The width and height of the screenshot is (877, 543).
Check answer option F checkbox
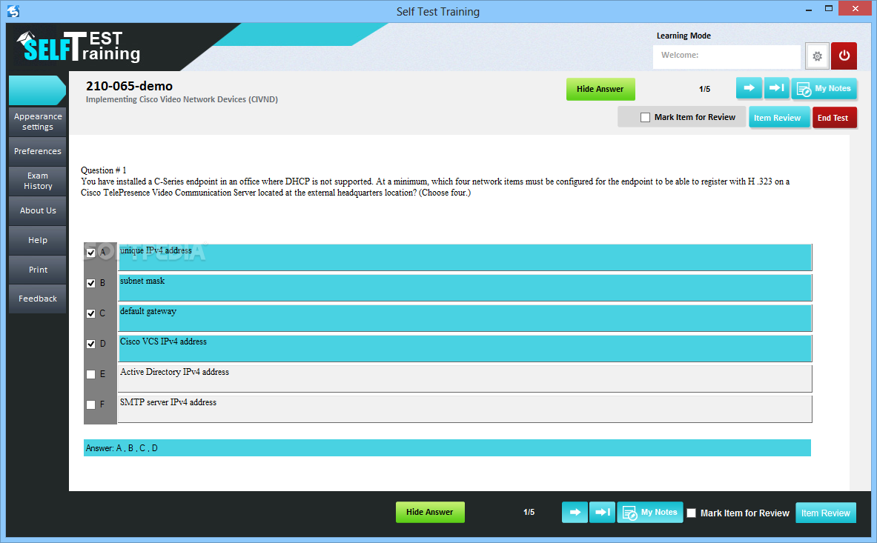(90, 404)
